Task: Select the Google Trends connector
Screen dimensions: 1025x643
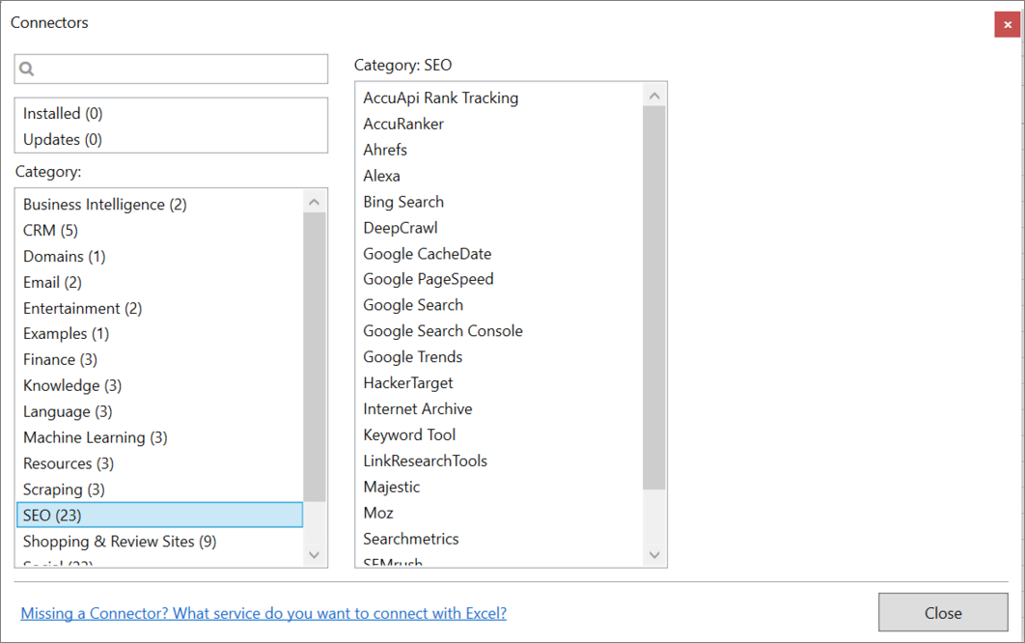Action: coord(413,357)
